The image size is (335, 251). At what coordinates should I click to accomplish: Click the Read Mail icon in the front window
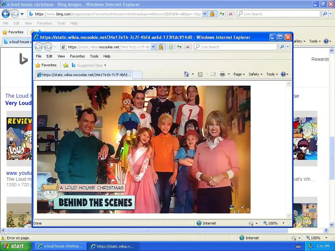tap(213, 74)
